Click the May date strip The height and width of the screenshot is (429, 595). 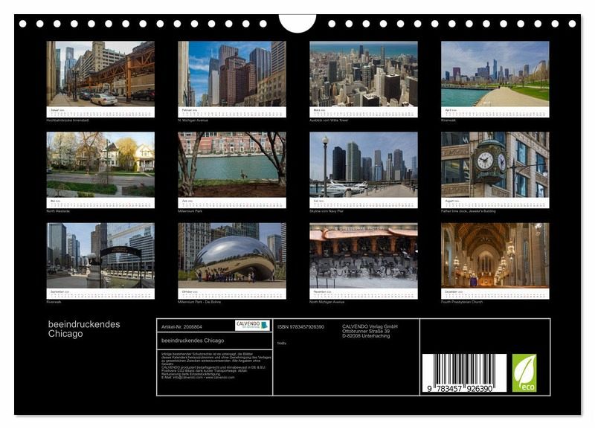(x=100, y=202)
